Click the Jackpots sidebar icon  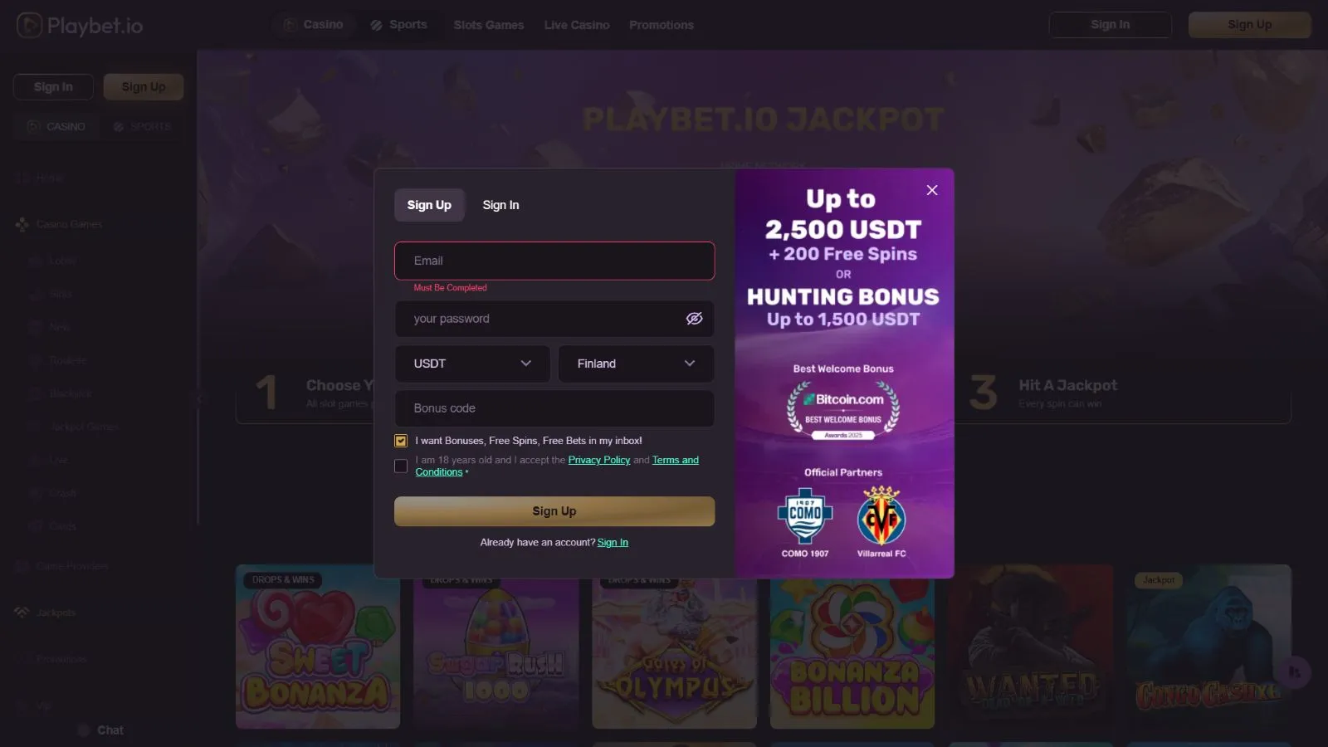click(x=22, y=613)
